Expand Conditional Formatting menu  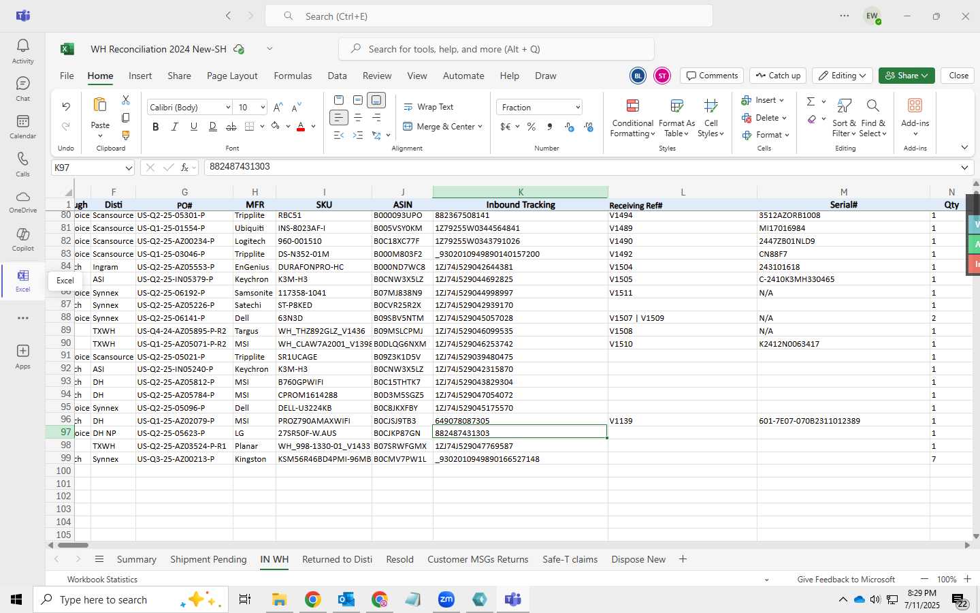tap(632, 118)
